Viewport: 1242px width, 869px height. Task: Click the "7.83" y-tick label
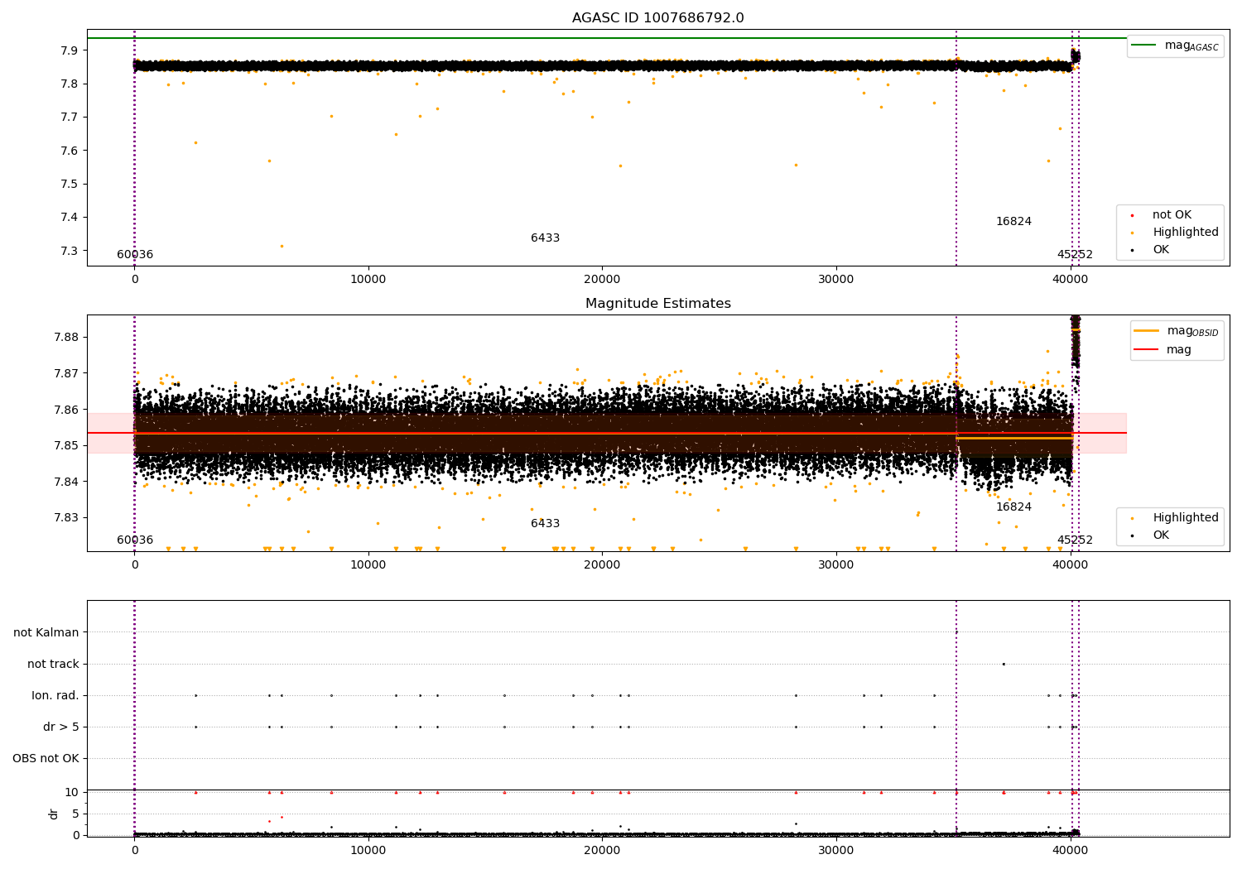coord(65,518)
